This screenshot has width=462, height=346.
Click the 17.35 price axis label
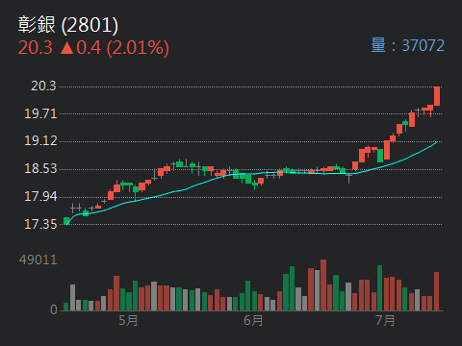(x=40, y=224)
